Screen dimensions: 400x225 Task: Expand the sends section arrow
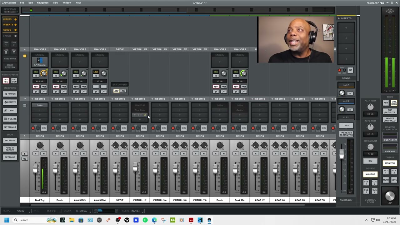click(x=25, y=136)
